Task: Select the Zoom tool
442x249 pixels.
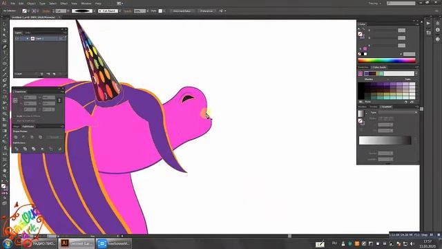Action: tap(4, 176)
